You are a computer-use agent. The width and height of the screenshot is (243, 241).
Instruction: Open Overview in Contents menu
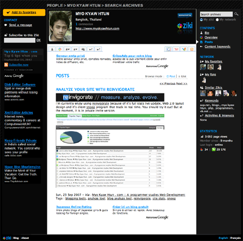pyautogui.click(x=211, y=37)
